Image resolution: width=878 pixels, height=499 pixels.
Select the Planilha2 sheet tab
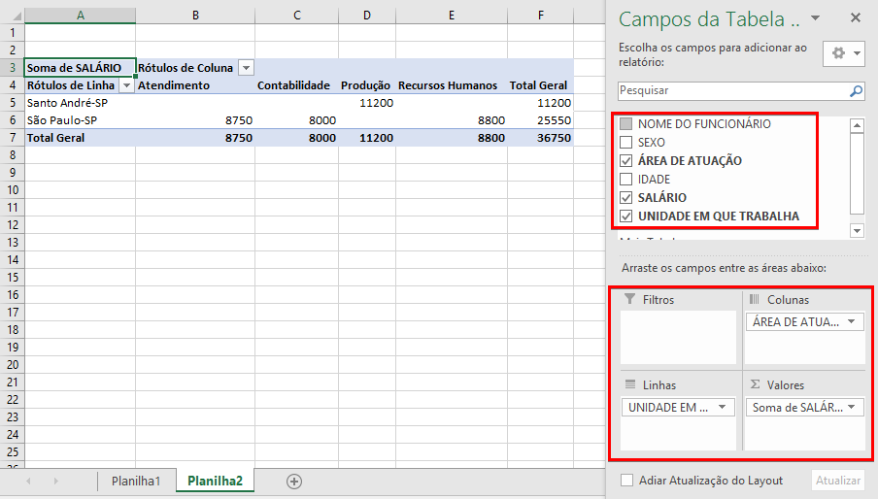215,482
